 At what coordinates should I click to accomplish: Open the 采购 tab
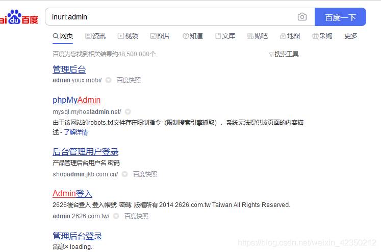coord(322,36)
